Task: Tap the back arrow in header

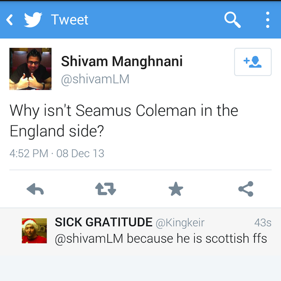Action: (10, 20)
